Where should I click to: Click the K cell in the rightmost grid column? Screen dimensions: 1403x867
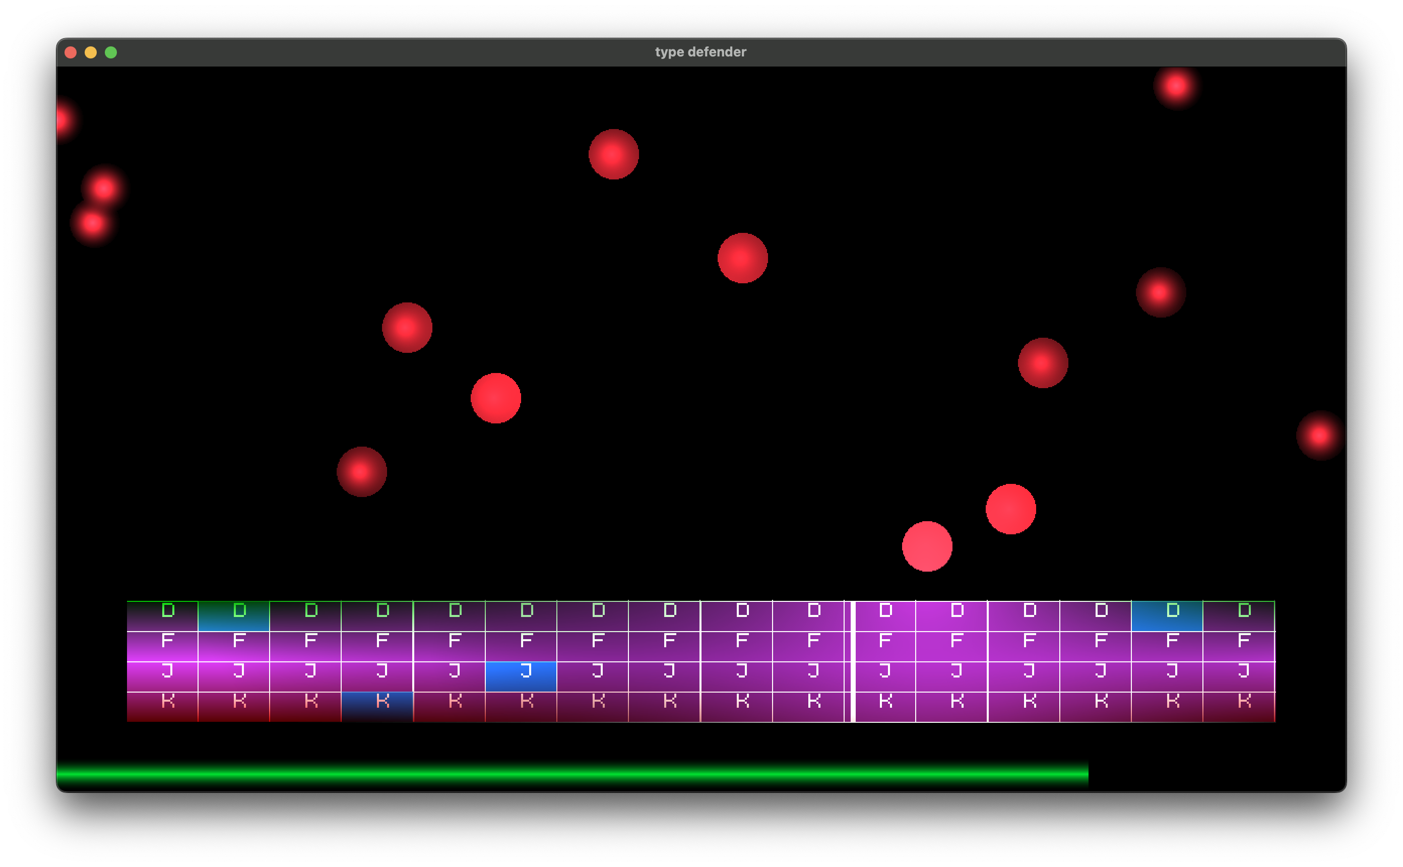pos(1239,706)
